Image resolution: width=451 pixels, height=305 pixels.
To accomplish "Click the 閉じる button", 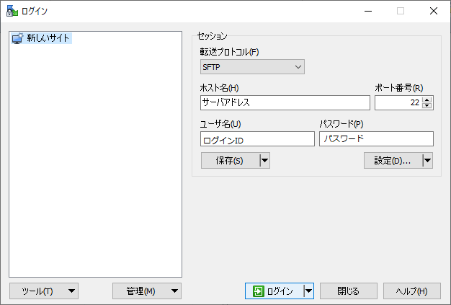I will 348,291.
